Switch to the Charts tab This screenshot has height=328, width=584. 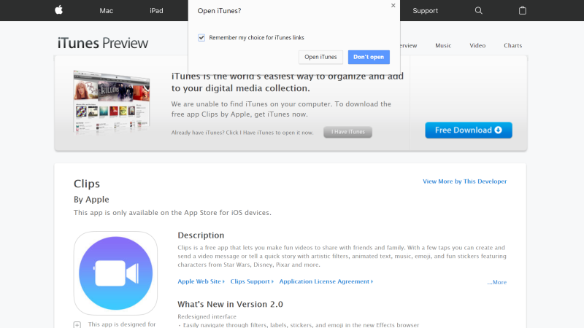click(x=513, y=46)
